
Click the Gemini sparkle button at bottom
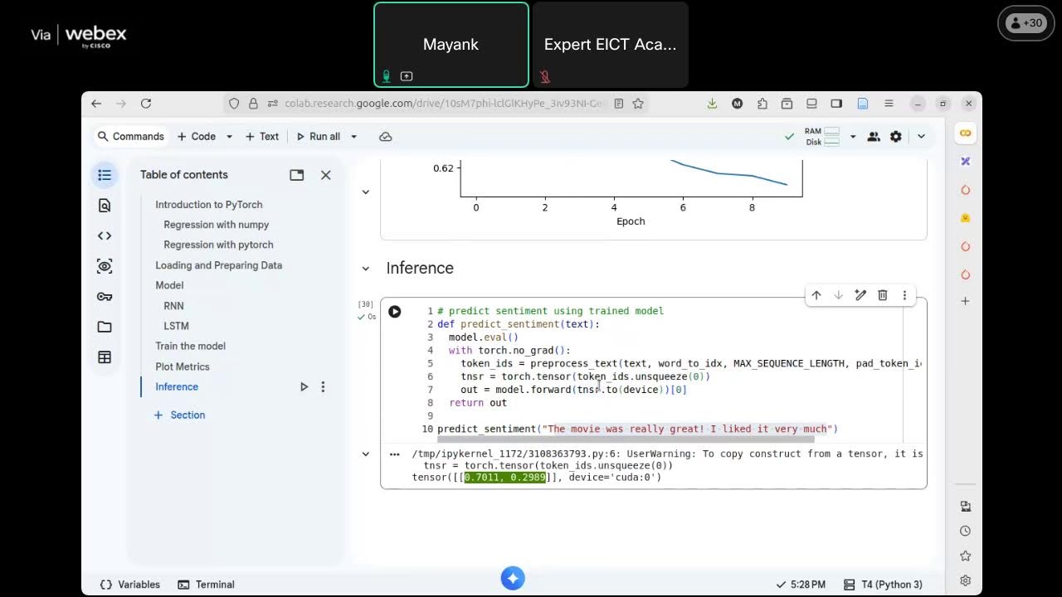click(513, 579)
